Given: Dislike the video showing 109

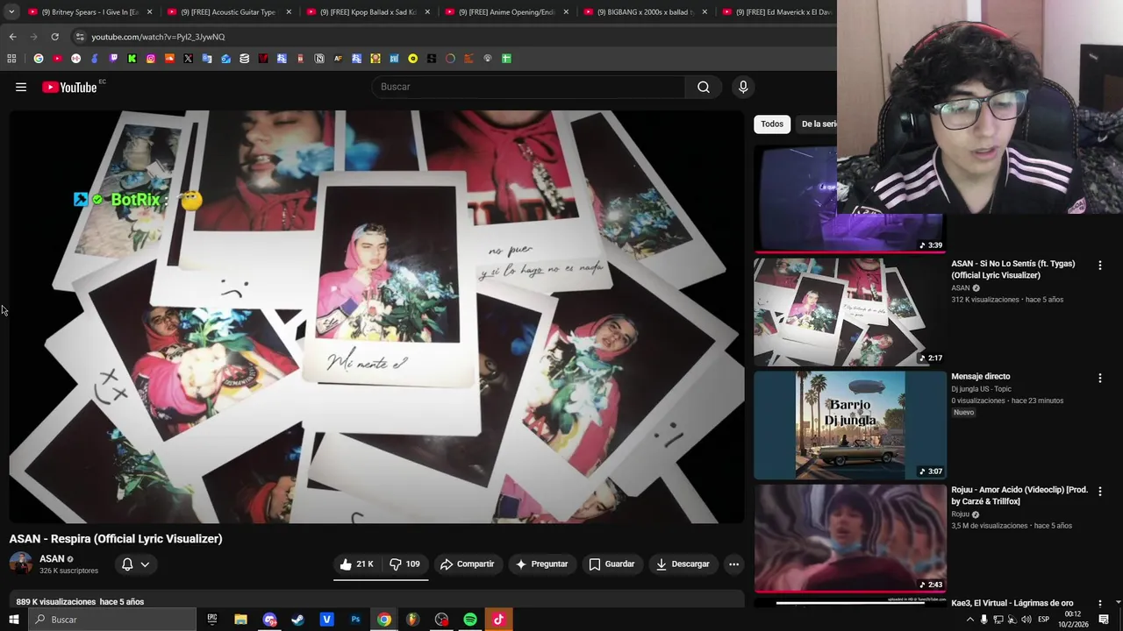Looking at the screenshot, I should click(405, 564).
